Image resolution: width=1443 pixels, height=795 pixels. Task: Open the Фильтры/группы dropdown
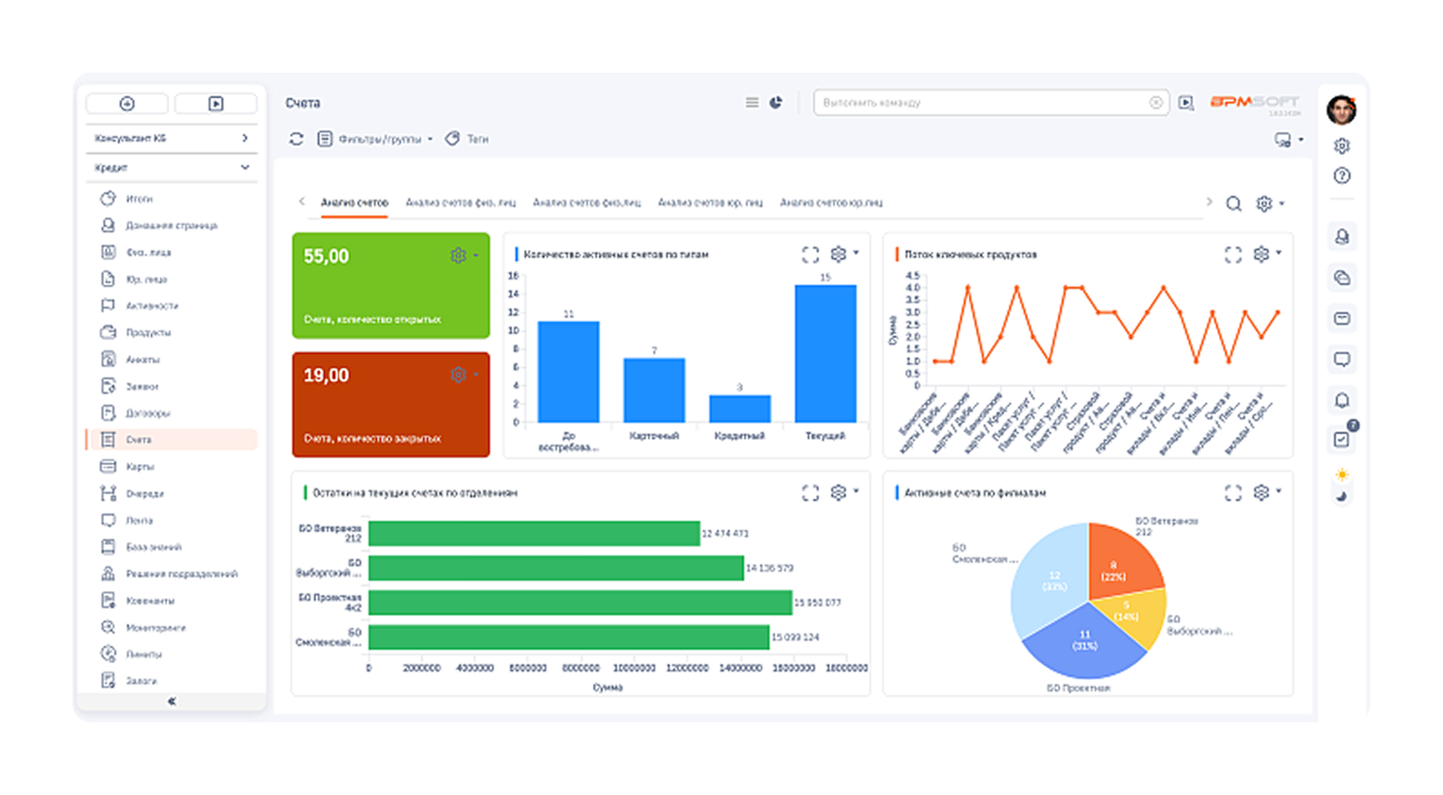[375, 139]
